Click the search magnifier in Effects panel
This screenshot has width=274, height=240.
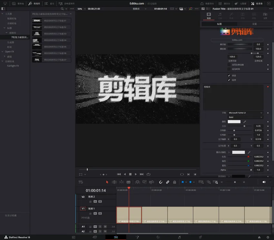(x=62, y=9)
